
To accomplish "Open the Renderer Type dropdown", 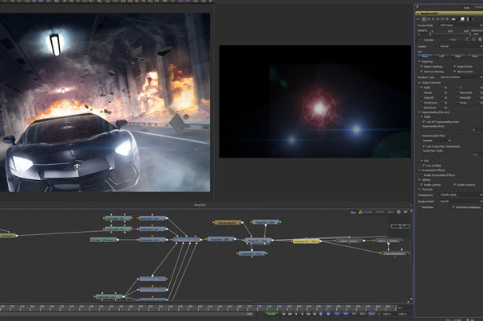I will point(461,77).
